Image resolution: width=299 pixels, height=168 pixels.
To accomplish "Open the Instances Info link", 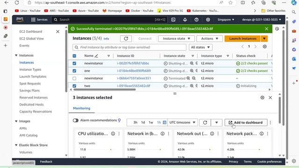I will coord(106,39).
